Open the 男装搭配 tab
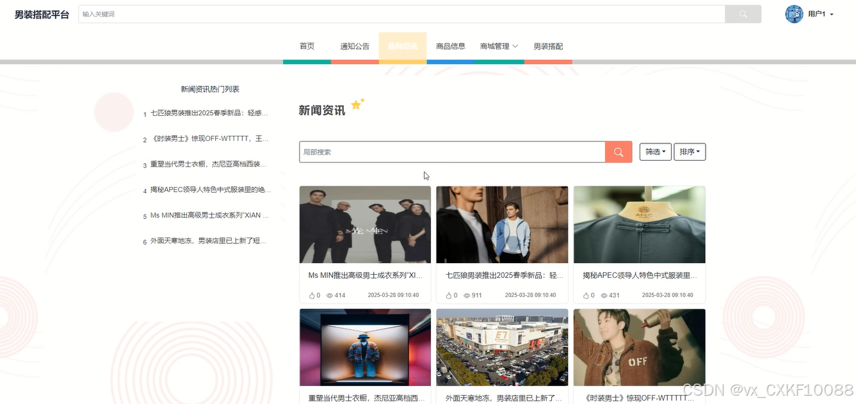 tap(548, 46)
